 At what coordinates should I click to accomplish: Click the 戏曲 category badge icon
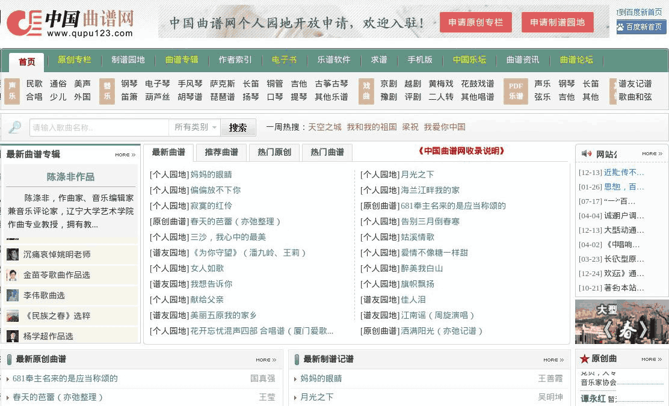point(366,91)
